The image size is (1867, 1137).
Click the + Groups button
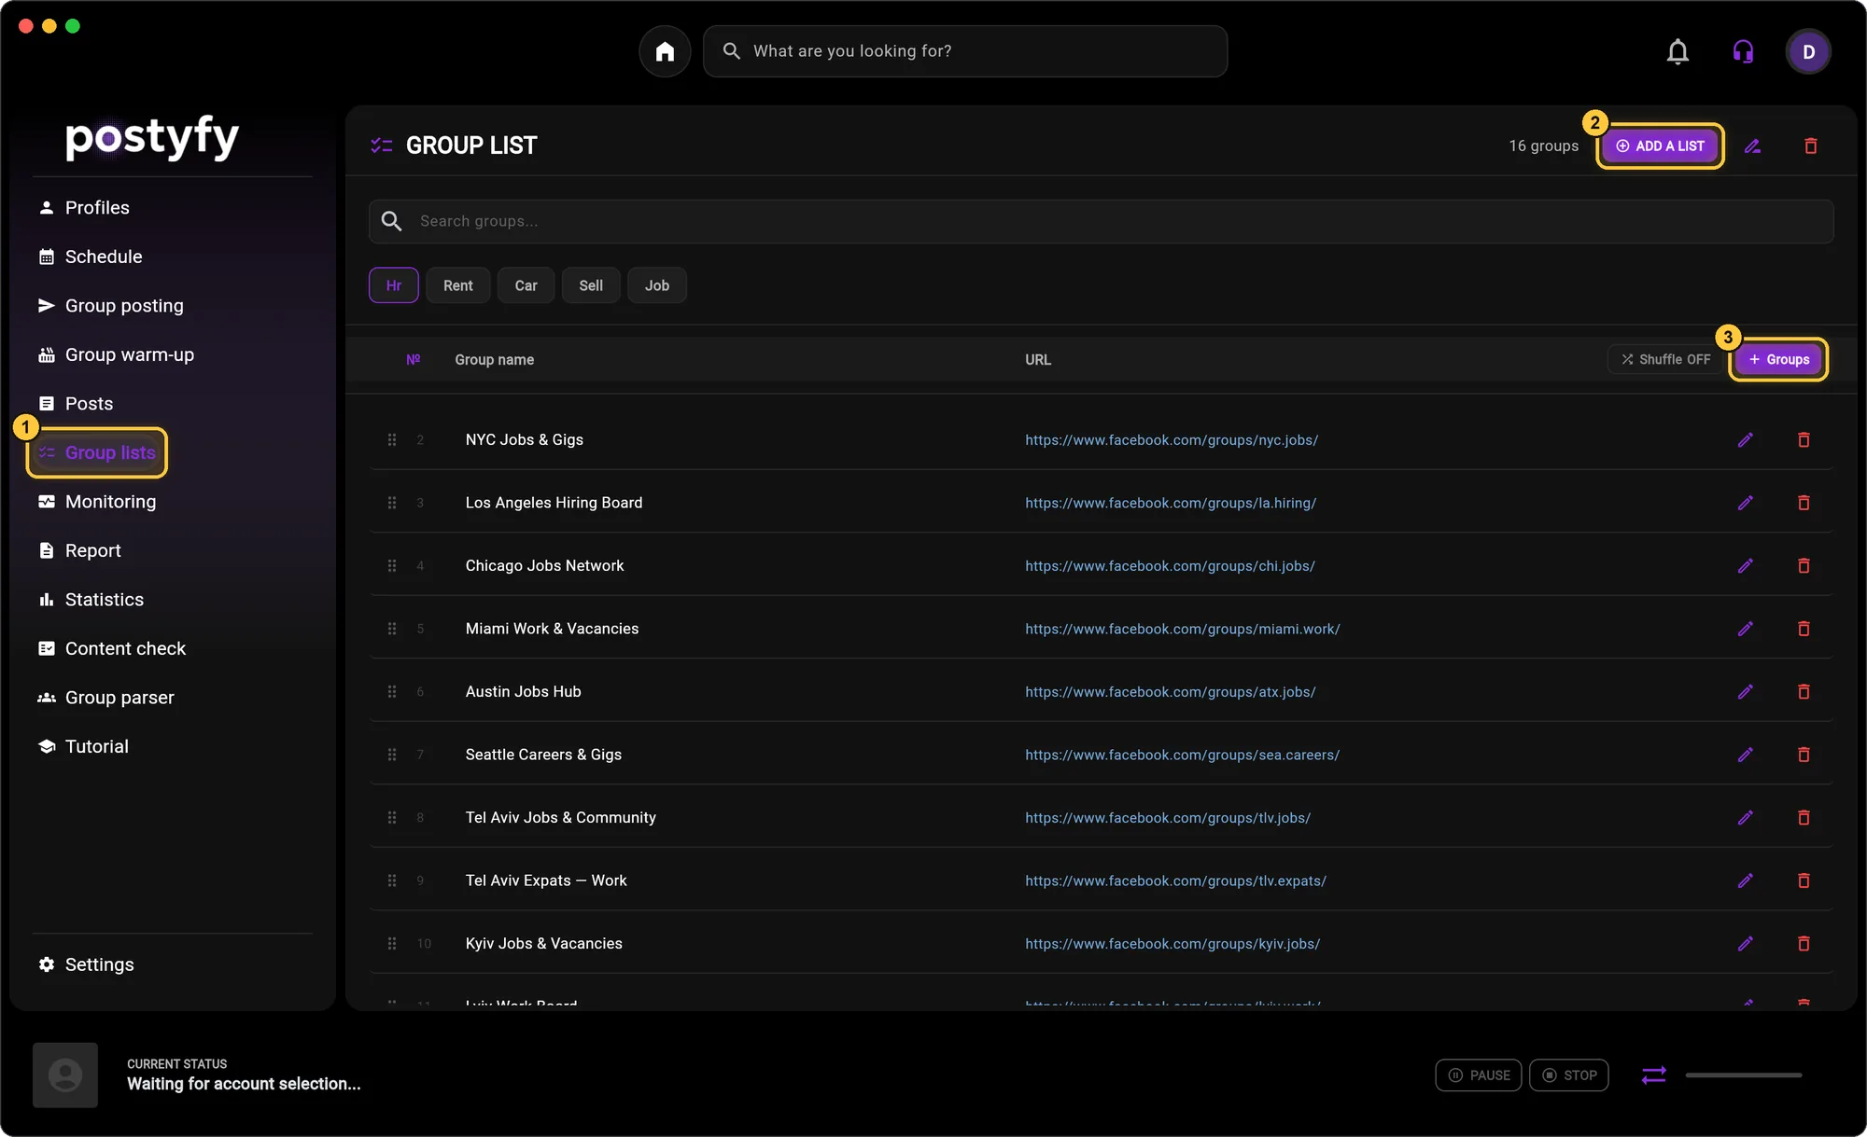tap(1778, 359)
